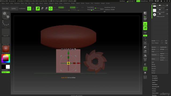171x96 pixels.
Task: Click the Append subtool button
Action: pyautogui.click(x=164, y=54)
